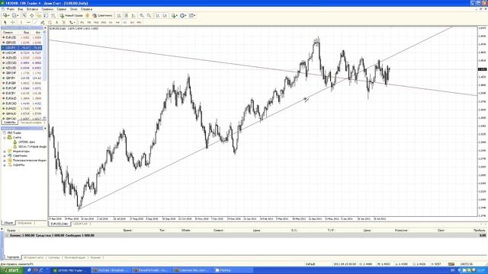This screenshot has height=274, width=488.
Task: Open the Вид menu
Action: [x=21, y=9]
